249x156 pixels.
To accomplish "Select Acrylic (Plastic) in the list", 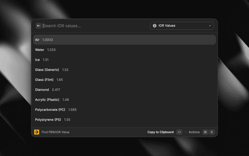I will point(124,100).
